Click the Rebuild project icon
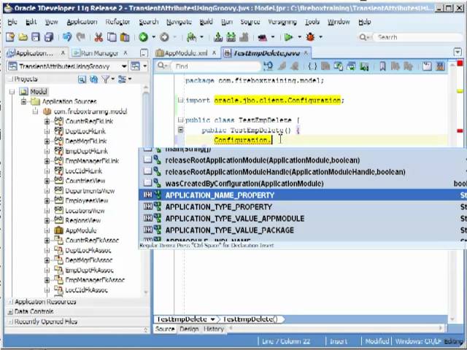This screenshot has width=467, height=350. tap(231, 37)
